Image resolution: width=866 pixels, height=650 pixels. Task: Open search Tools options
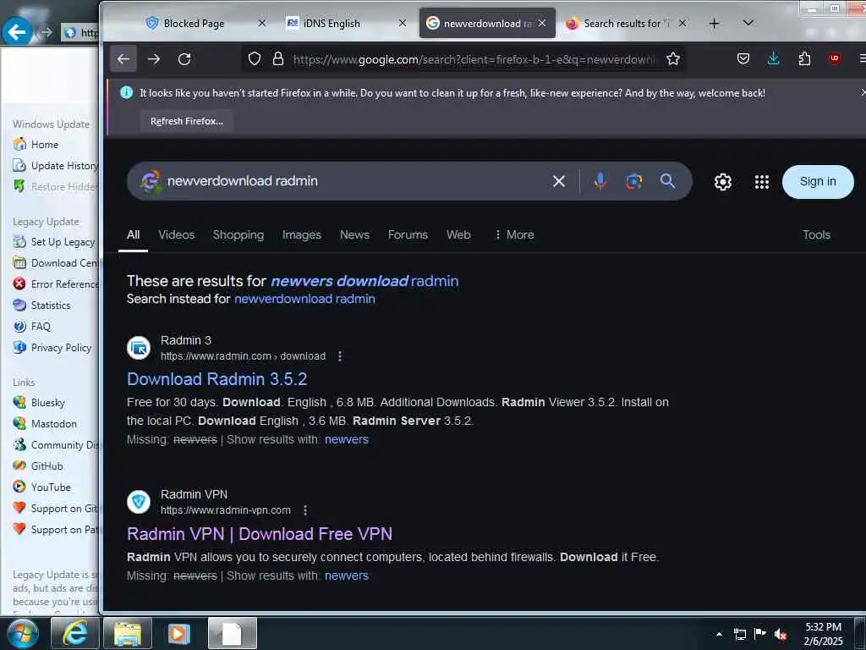tap(816, 235)
